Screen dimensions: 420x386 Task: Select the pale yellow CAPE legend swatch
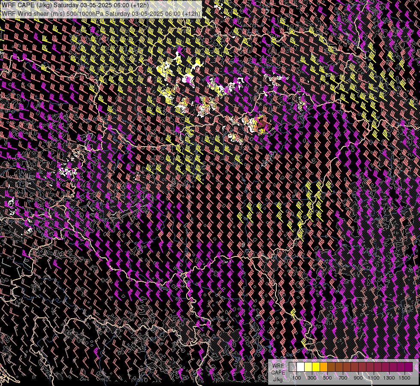click(x=308, y=367)
